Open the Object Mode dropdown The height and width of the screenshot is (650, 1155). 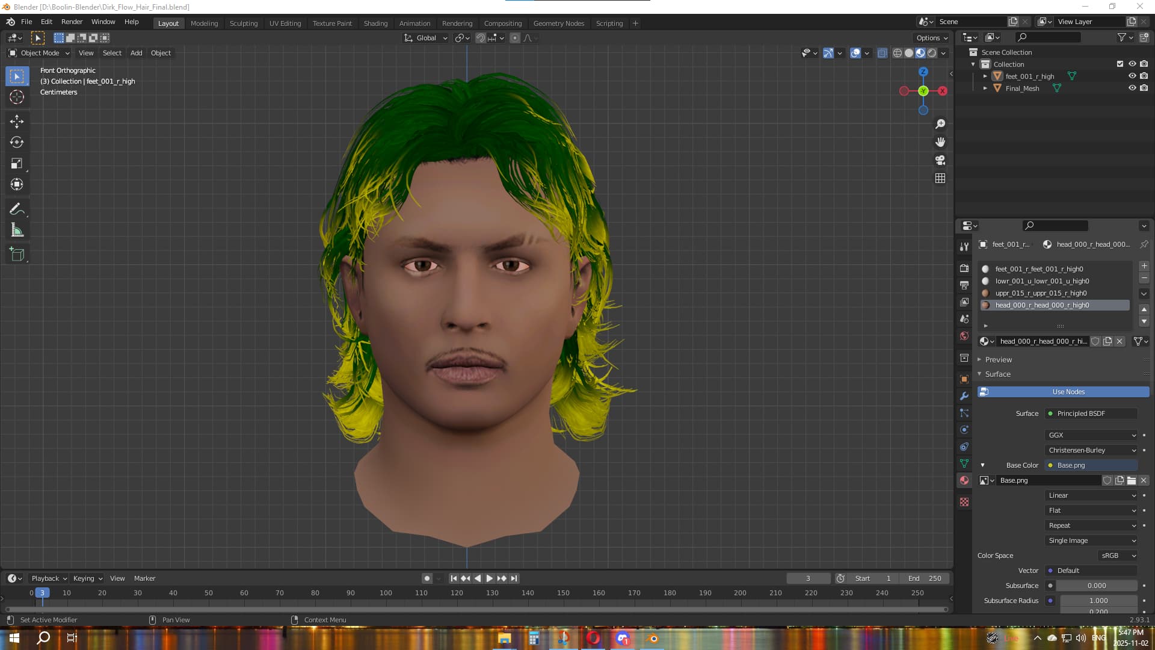click(x=40, y=53)
